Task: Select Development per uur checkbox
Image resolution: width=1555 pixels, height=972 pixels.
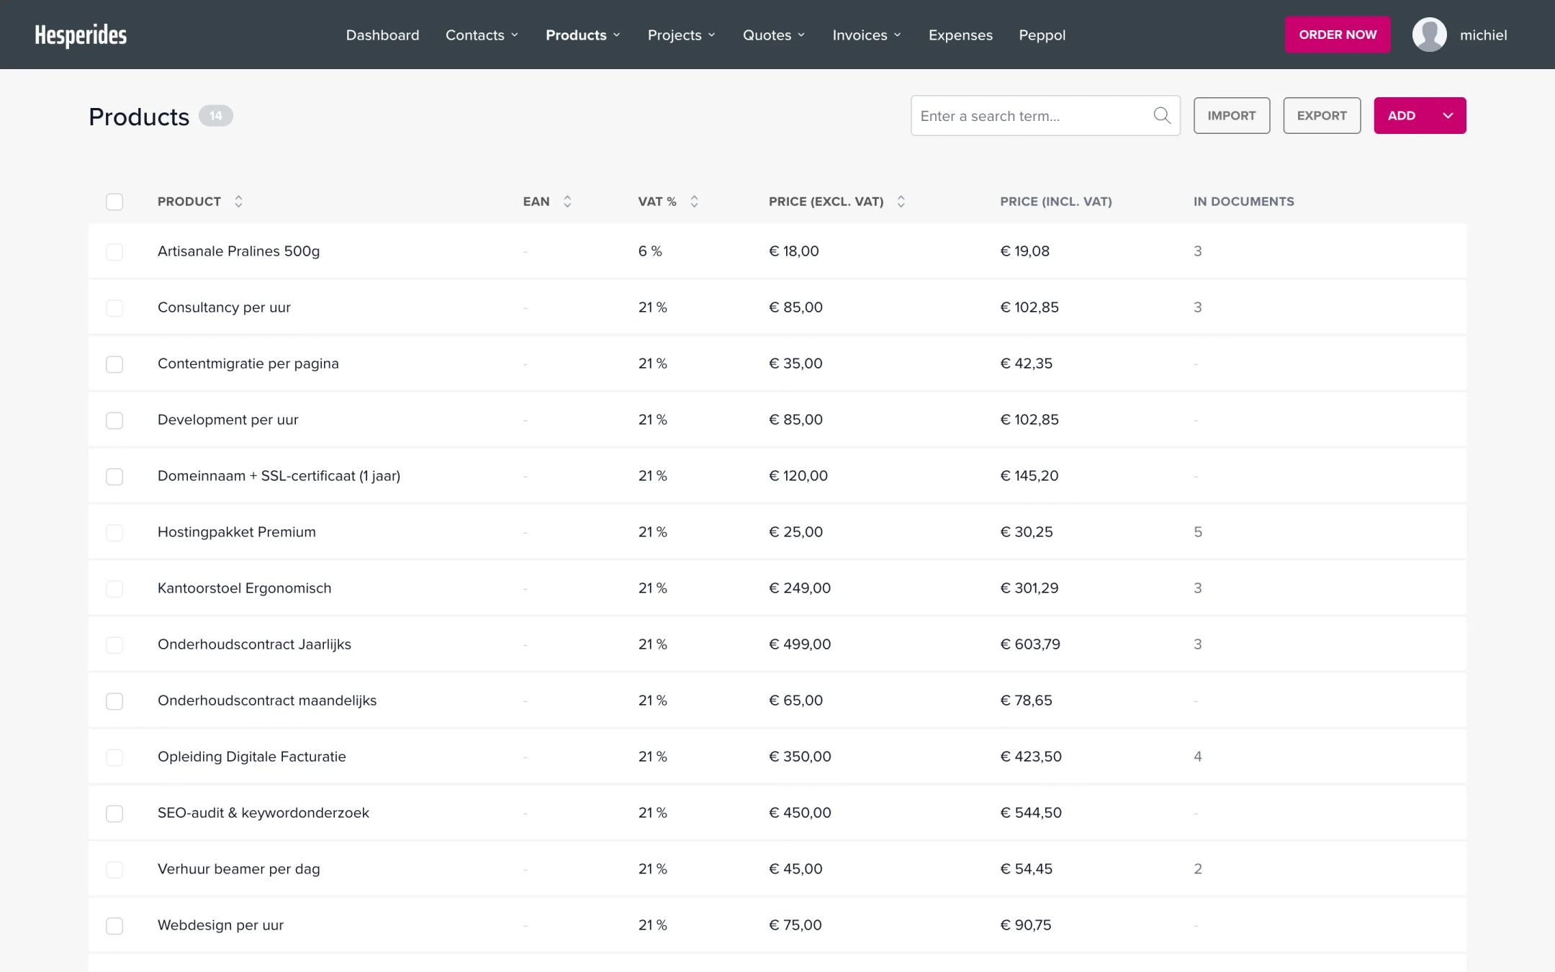Action: coord(114,420)
